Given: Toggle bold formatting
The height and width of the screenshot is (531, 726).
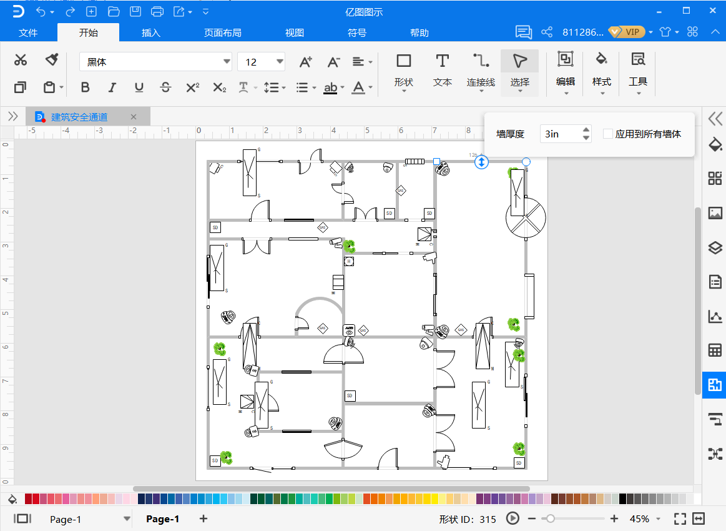Looking at the screenshot, I should (x=85, y=87).
